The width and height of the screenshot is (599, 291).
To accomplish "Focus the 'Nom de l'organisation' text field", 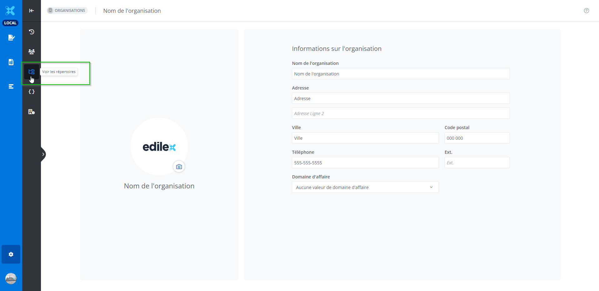I will point(401,74).
